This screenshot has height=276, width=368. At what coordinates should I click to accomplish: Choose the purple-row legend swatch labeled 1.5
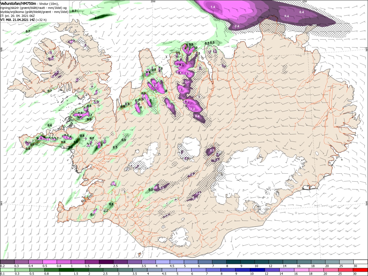click(92, 262)
